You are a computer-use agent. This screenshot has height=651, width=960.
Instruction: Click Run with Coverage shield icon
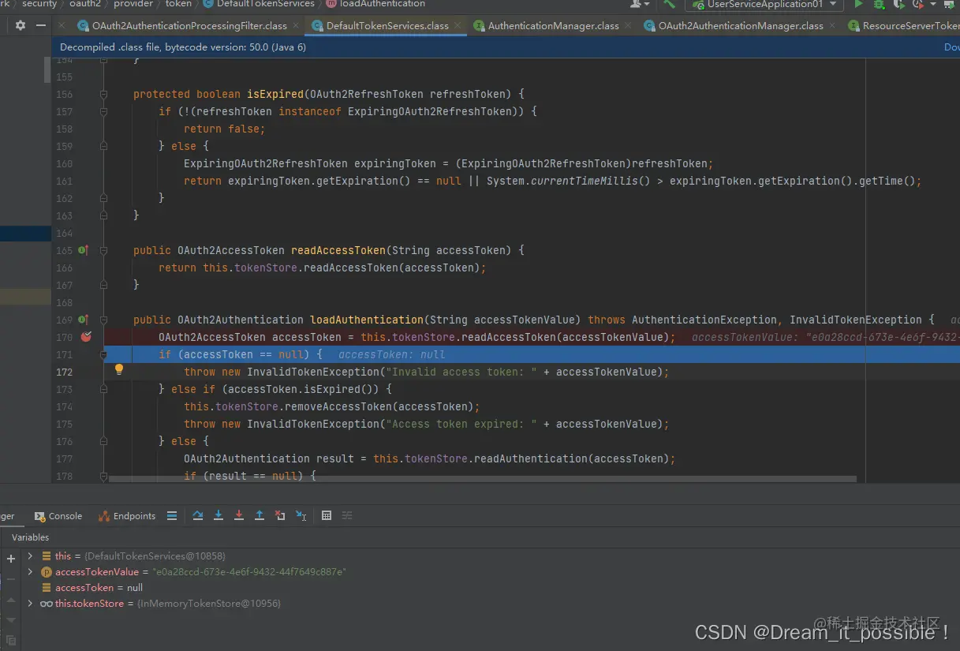(x=898, y=4)
